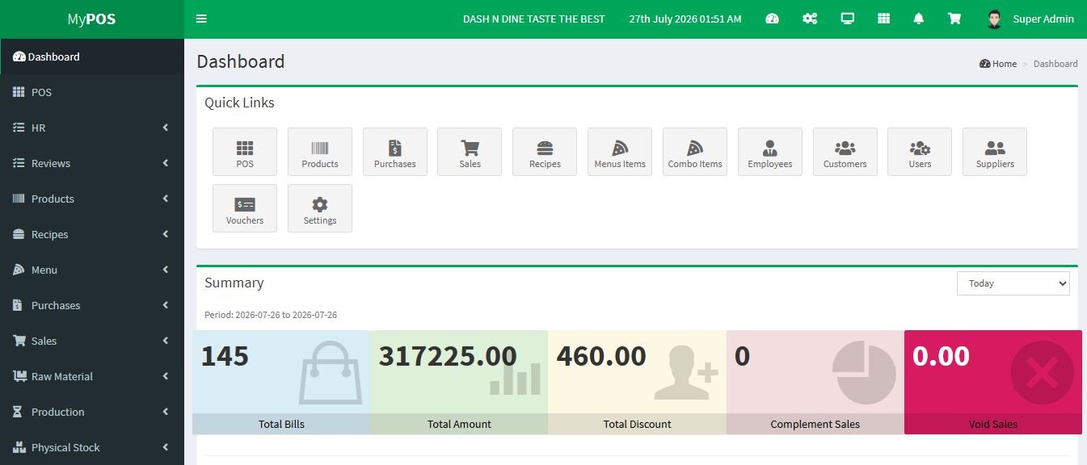Open the settings gears icon in header

(810, 19)
